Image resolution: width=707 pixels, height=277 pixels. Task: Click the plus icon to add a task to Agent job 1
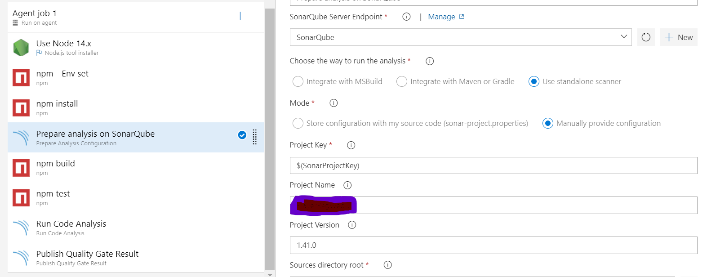(x=240, y=17)
